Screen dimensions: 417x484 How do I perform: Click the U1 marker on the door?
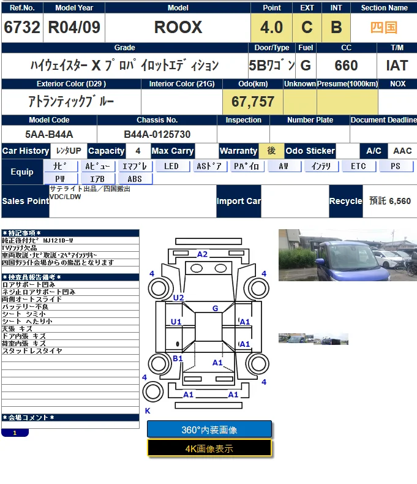tap(176, 322)
